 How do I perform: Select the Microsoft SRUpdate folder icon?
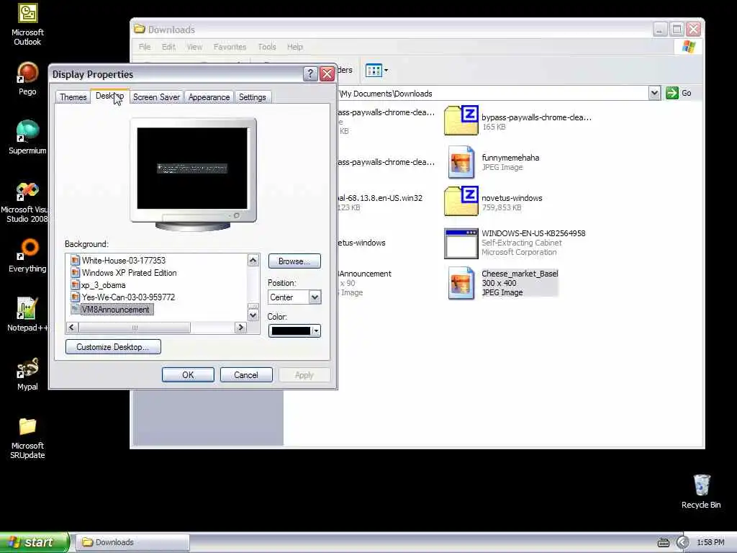[27, 426]
